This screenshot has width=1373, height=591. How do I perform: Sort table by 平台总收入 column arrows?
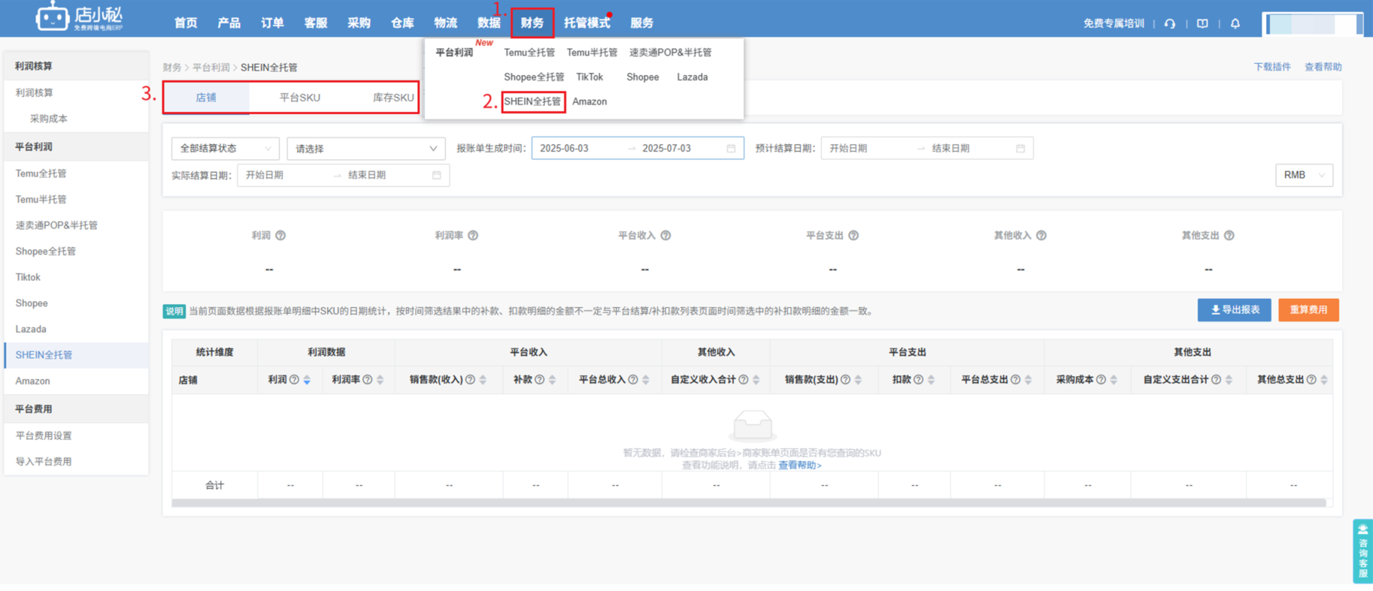(x=646, y=380)
